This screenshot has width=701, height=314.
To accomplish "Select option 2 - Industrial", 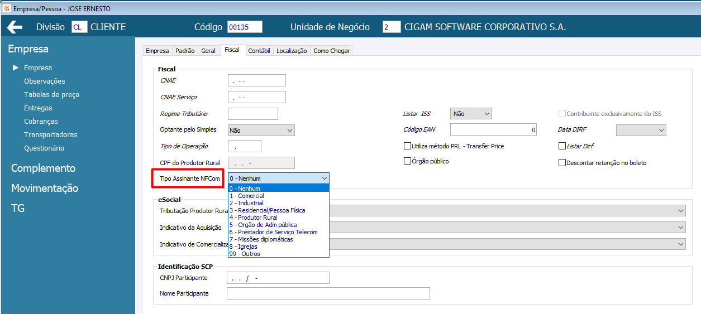I will (279, 203).
